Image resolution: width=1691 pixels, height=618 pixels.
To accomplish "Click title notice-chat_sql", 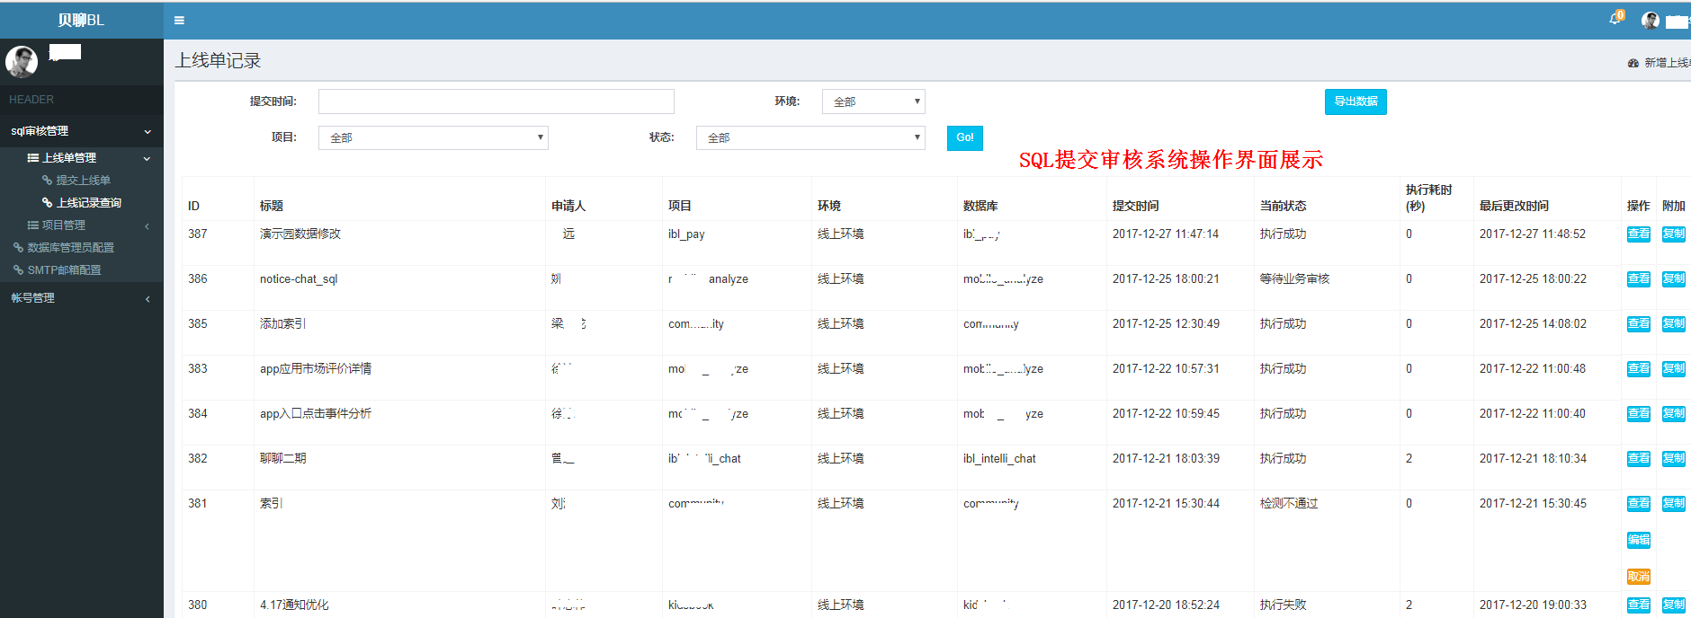I will tap(299, 279).
